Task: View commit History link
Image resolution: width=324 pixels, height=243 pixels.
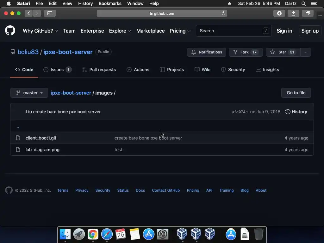Action: pos(296,112)
